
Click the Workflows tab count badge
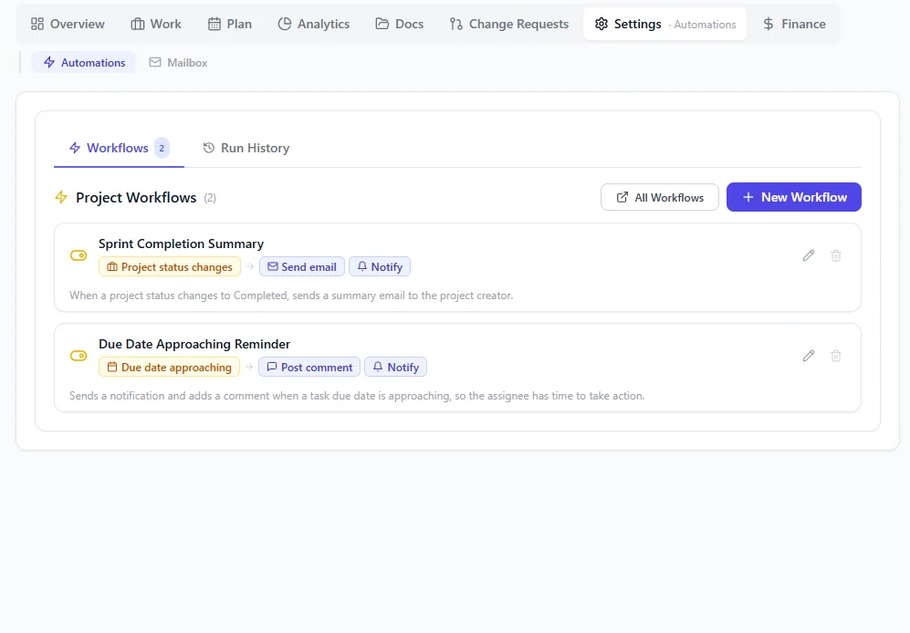click(162, 148)
